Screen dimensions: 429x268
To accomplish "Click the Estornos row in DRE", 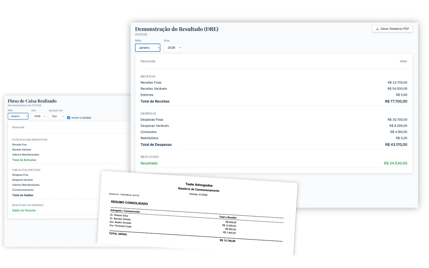I will coord(274,95).
